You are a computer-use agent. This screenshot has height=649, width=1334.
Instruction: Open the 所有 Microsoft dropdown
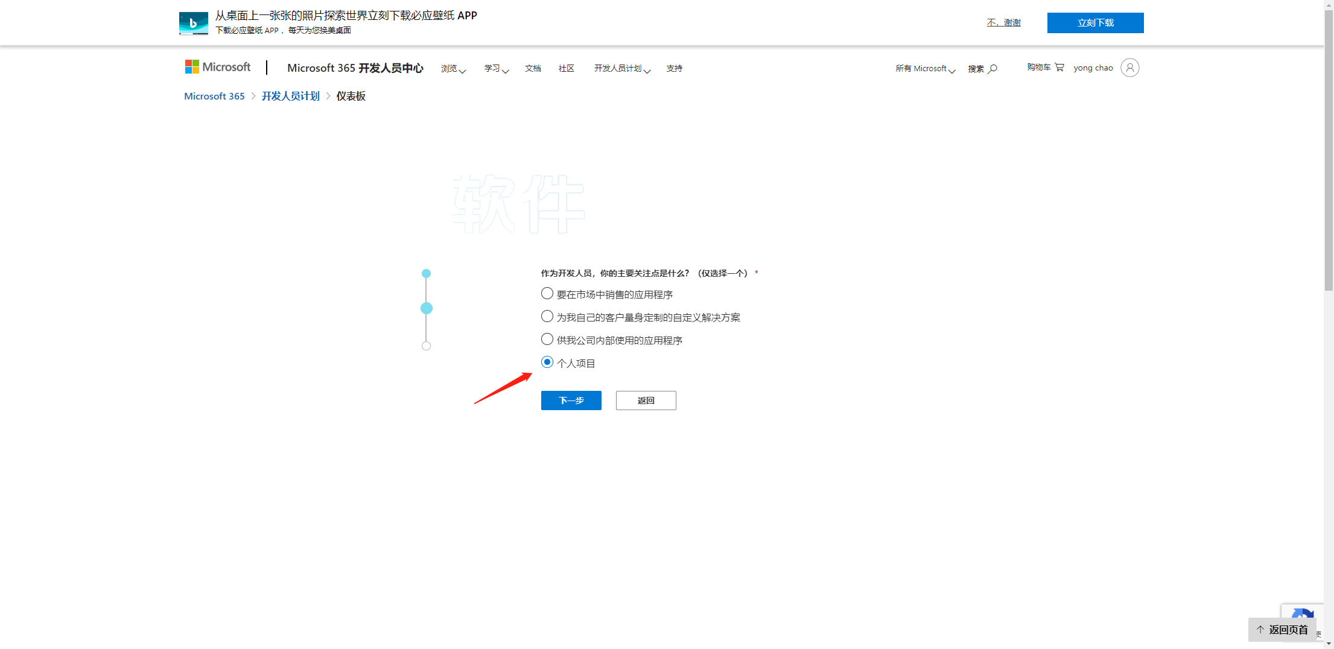[x=925, y=69]
